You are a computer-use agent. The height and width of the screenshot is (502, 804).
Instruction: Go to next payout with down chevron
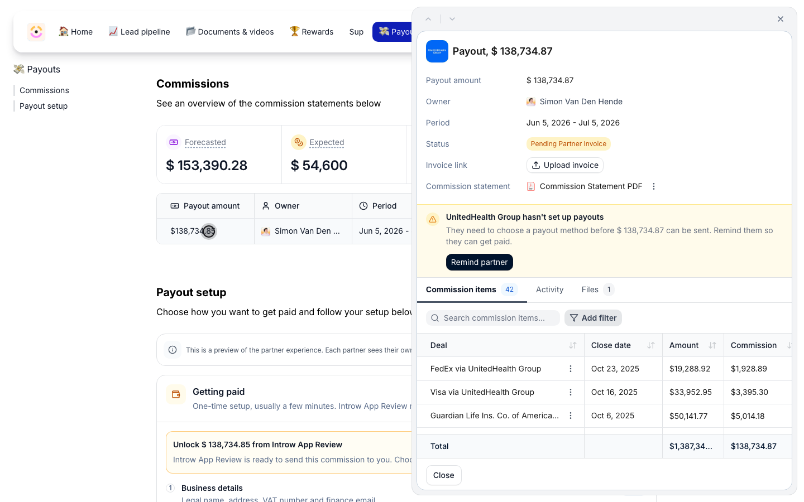pos(452,19)
